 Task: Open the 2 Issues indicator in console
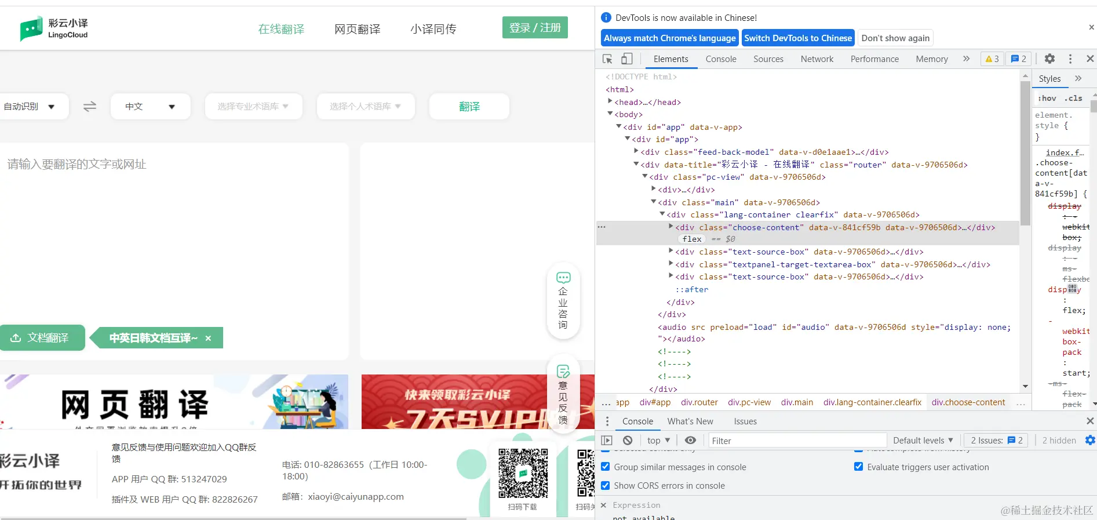pyautogui.click(x=996, y=441)
